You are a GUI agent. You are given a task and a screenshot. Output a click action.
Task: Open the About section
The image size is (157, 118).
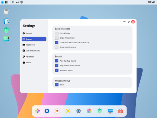(x=27, y=63)
